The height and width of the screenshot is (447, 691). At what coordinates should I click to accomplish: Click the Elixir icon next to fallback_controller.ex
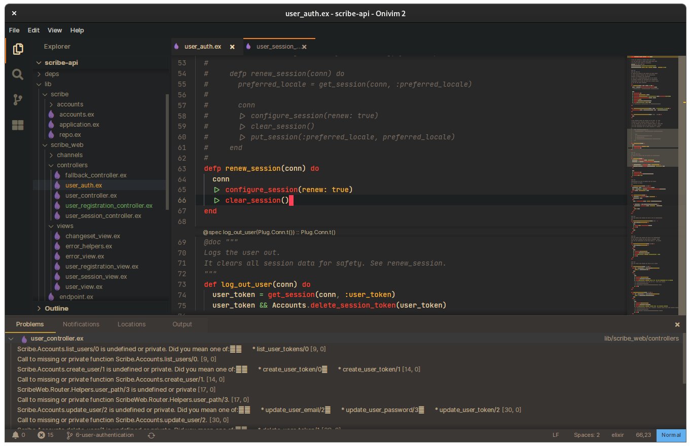(x=57, y=175)
